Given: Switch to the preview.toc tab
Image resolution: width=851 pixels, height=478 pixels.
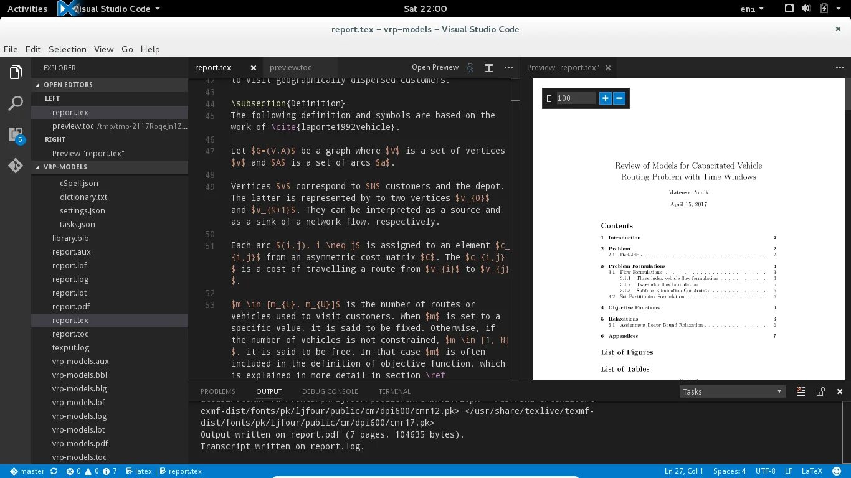Looking at the screenshot, I should tap(290, 68).
